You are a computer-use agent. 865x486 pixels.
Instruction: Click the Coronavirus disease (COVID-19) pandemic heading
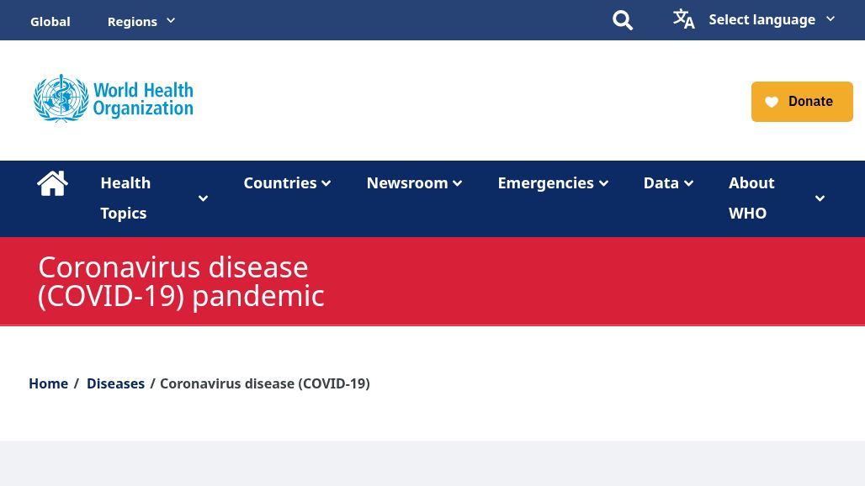coord(181,282)
